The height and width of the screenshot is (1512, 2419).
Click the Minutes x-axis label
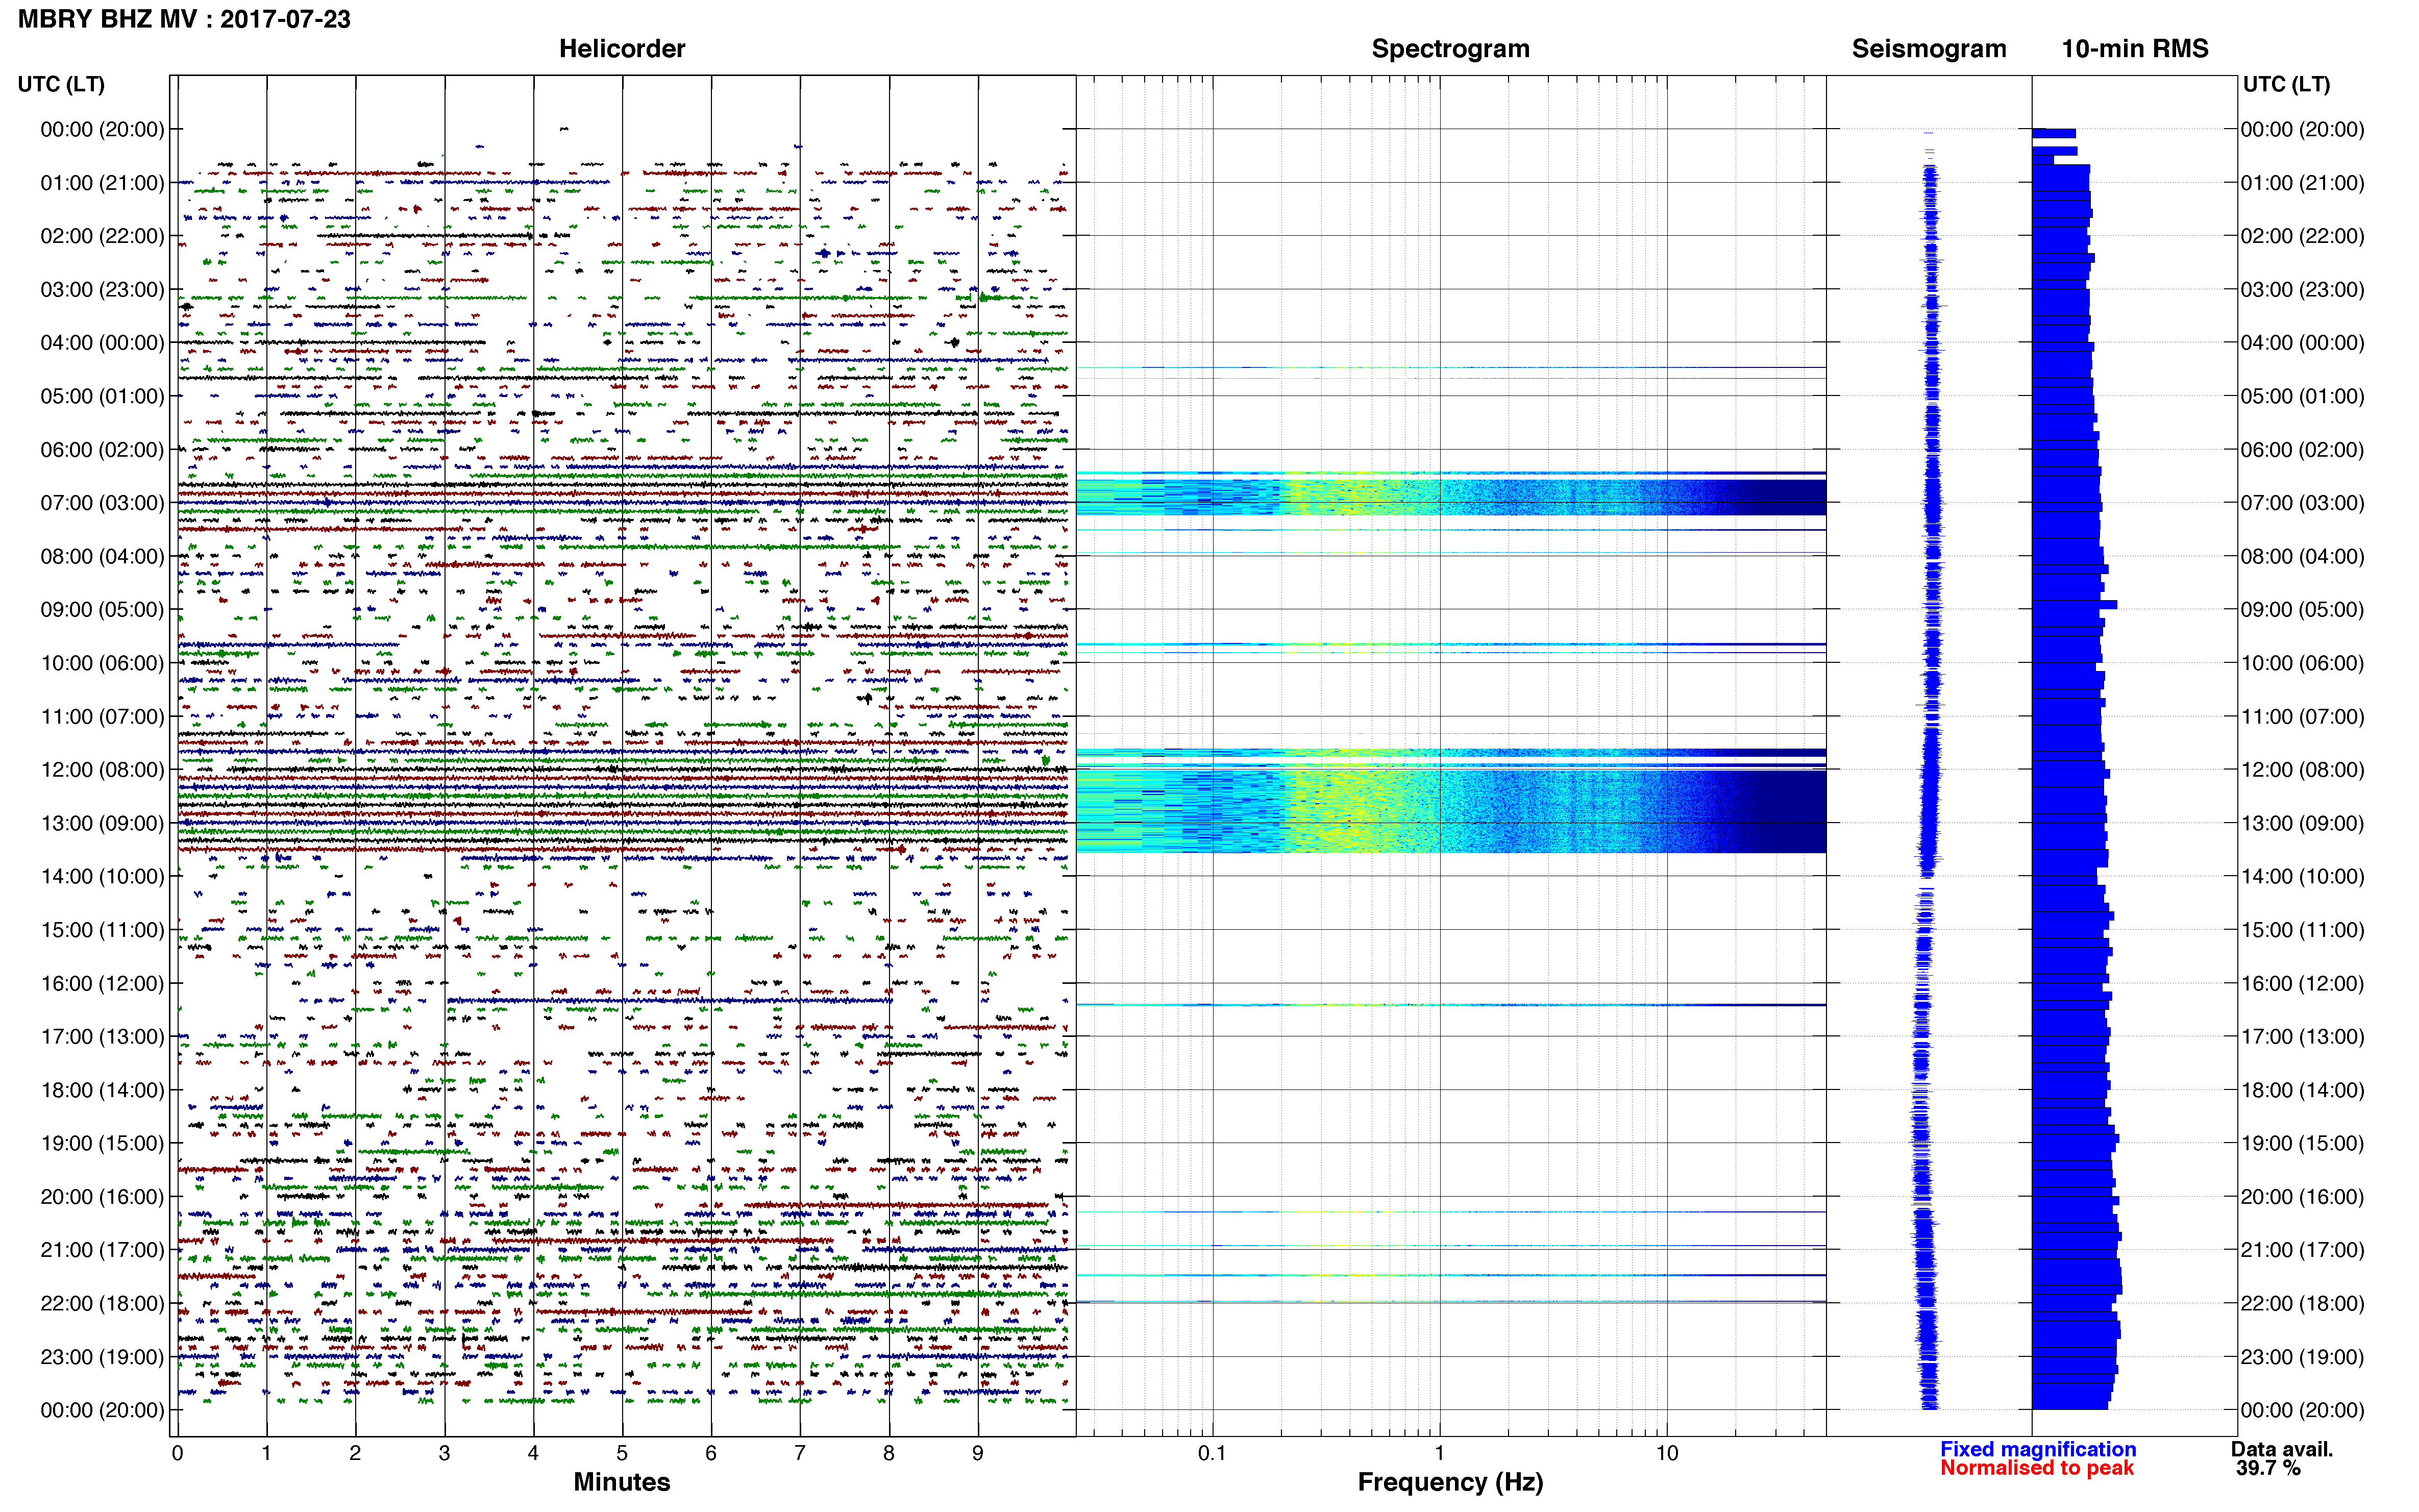(621, 1482)
